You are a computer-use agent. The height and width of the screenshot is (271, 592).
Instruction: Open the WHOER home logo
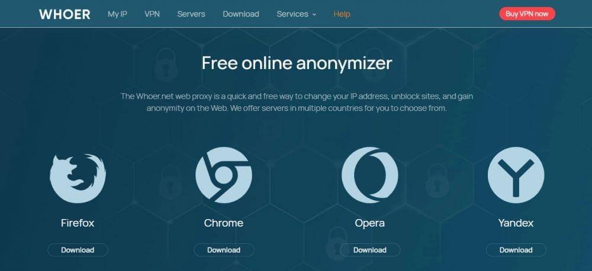[x=65, y=14]
